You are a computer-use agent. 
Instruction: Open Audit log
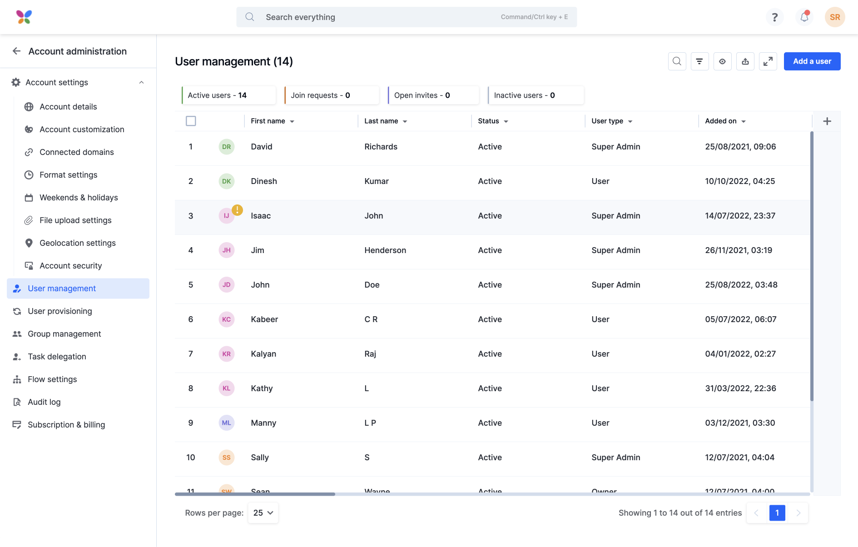click(x=44, y=402)
